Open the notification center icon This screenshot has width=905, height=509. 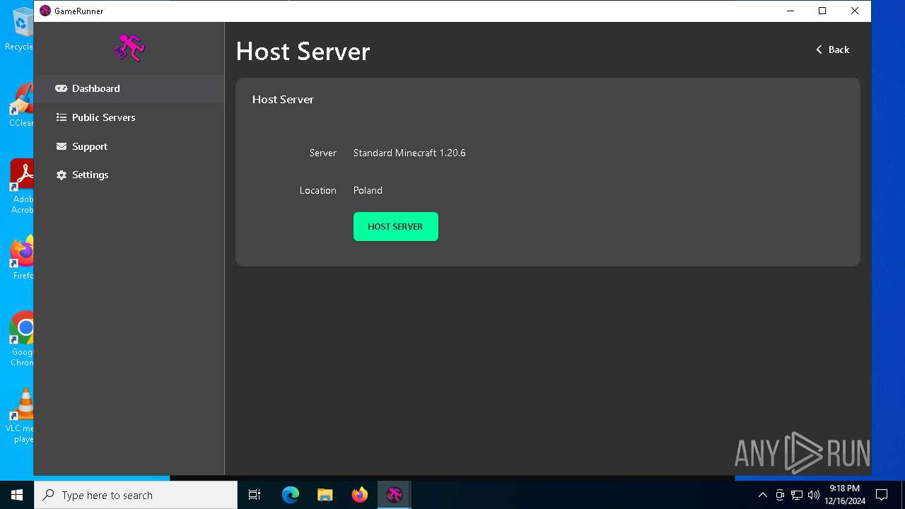[x=882, y=495]
